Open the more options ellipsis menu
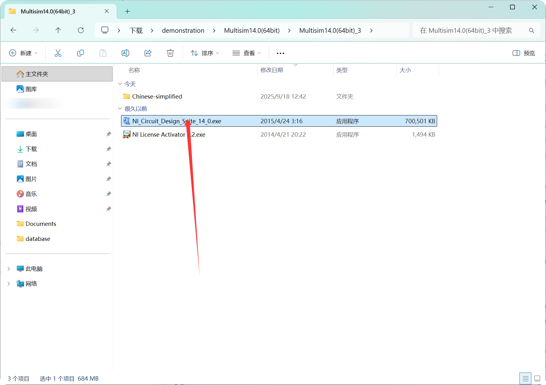The image size is (546, 385). [x=280, y=53]
